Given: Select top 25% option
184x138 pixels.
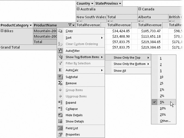Looking at the screenshot, I should tap(164, 115).
